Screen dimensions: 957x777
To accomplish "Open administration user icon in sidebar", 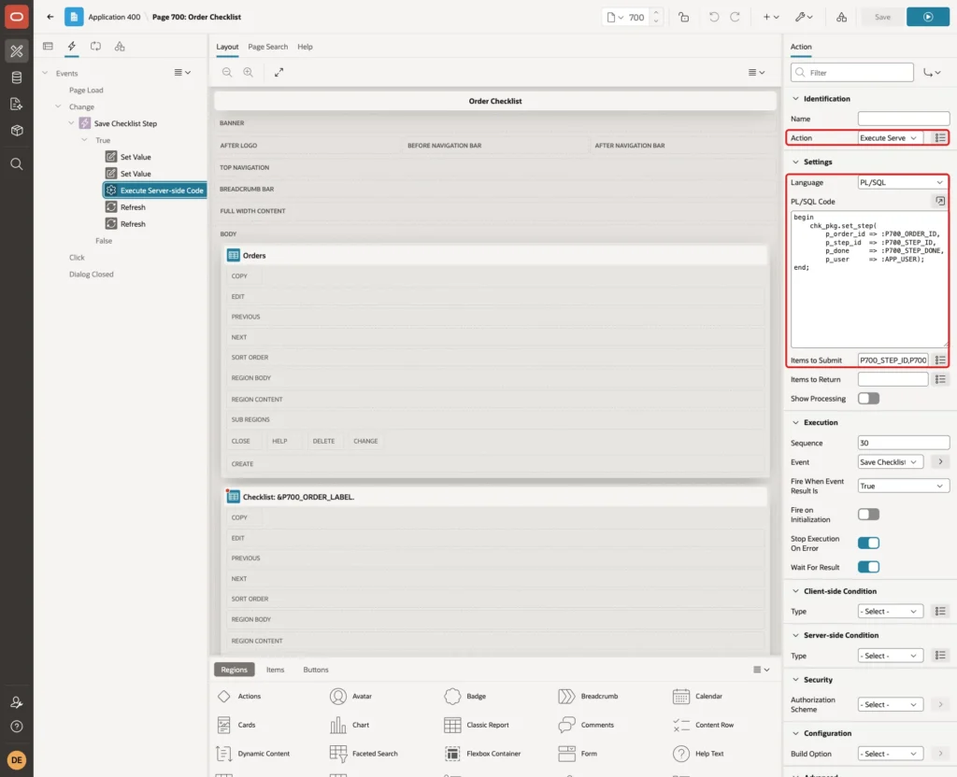I will (17, 702).
